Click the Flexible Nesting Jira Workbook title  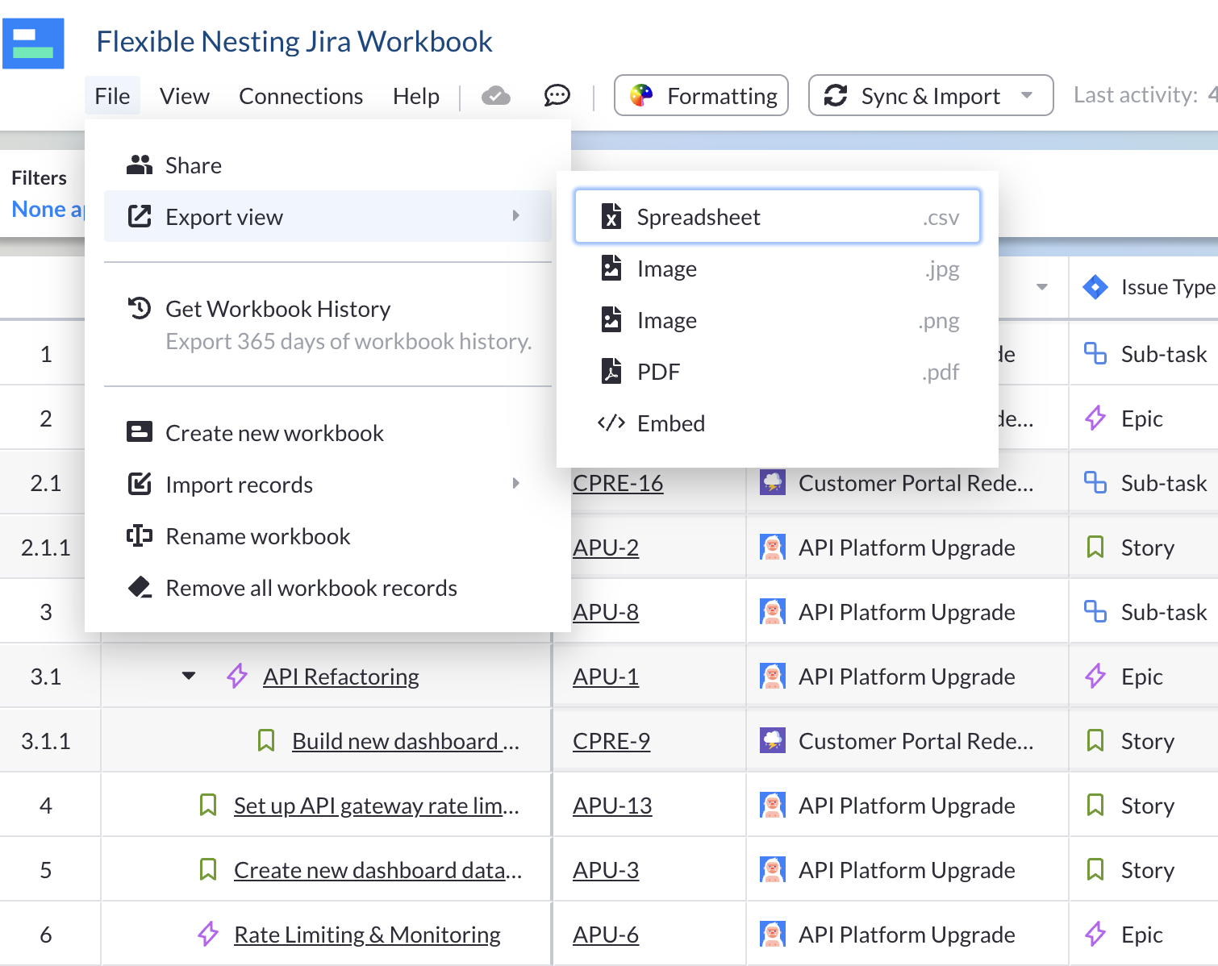point(294,42)
